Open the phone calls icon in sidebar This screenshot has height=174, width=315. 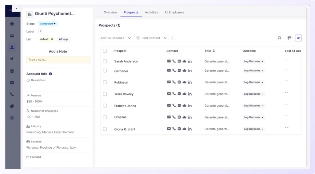[x=12, y=94]
